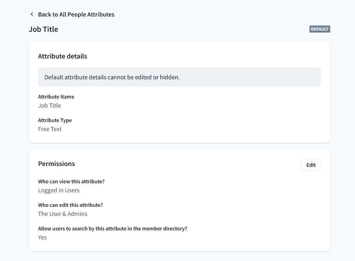The width and height of the screenshot is (355, 261).
Task: Click the Attribute Type label
Action: pos(55,120)
